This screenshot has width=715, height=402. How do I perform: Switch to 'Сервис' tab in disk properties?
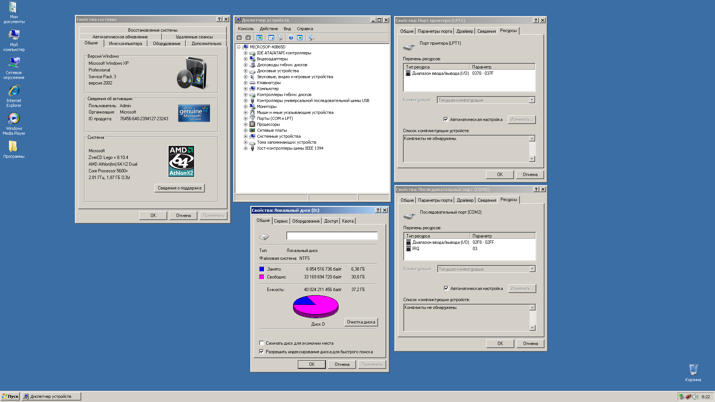pyautogui.click(x=281, y=221)
